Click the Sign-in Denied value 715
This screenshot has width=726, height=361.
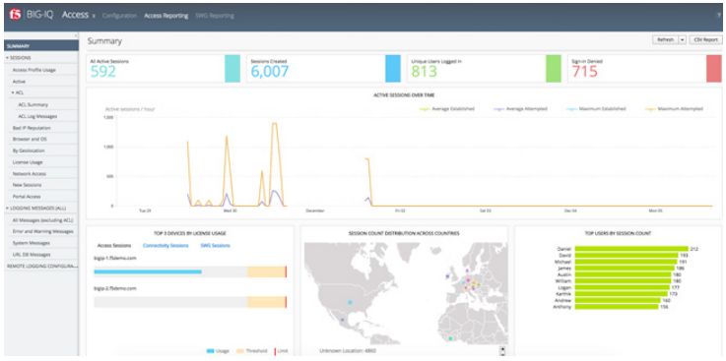[x=584, y=72]
